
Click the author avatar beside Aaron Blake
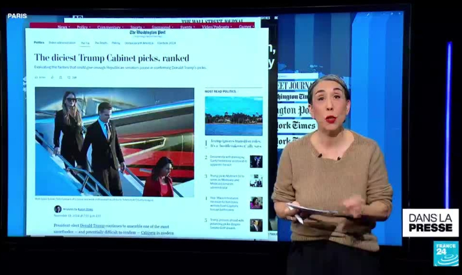click(58, 209)
